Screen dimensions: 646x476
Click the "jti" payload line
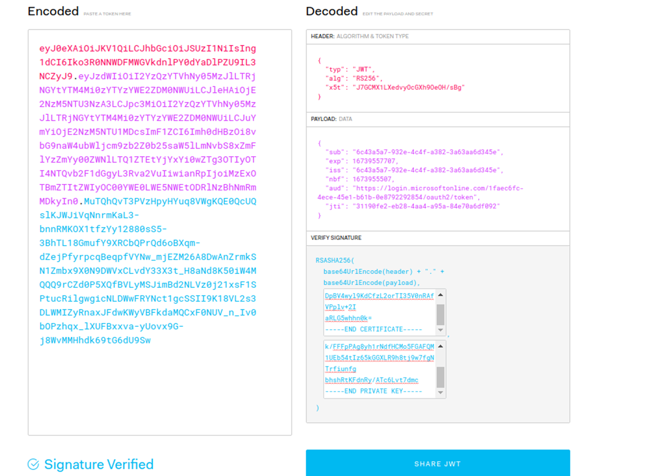click(412, 206)
